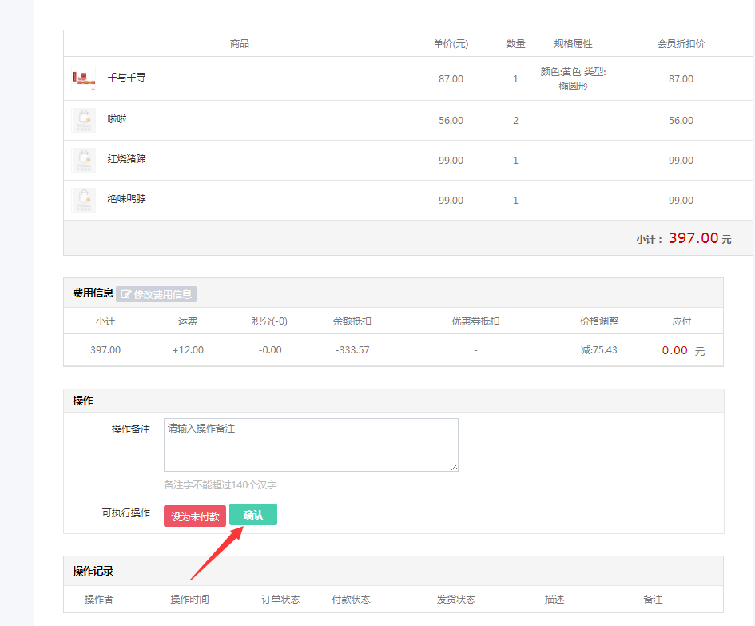Viewport: 755px width, 626px height.
Task: Click the resize handle of the remark textarea
Action: tap(454, 467)
